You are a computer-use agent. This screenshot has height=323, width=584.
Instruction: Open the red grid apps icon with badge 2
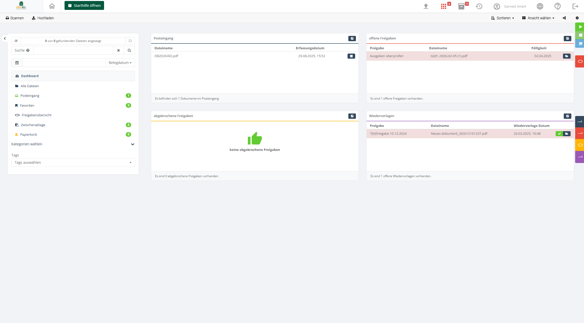(x=444, y=6)
